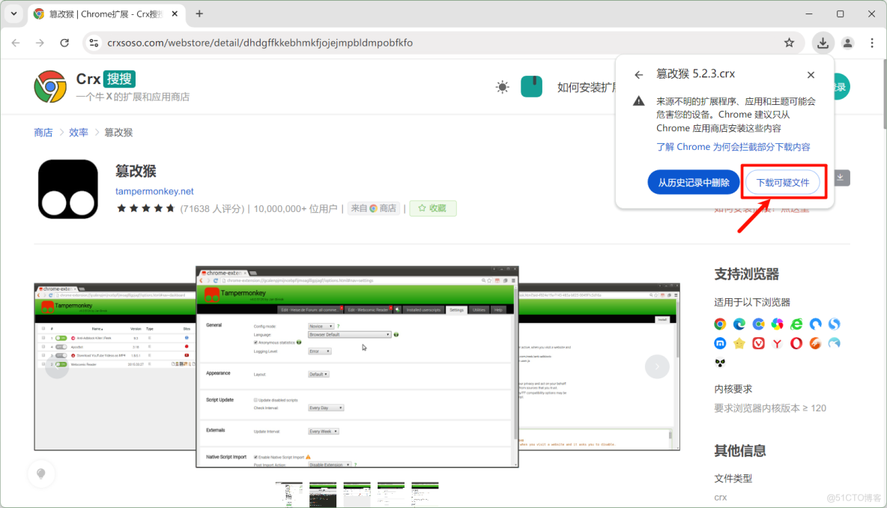Toggle the 收藏 favorite button
This screenshot has height=508, width=887.
[433, 208]
